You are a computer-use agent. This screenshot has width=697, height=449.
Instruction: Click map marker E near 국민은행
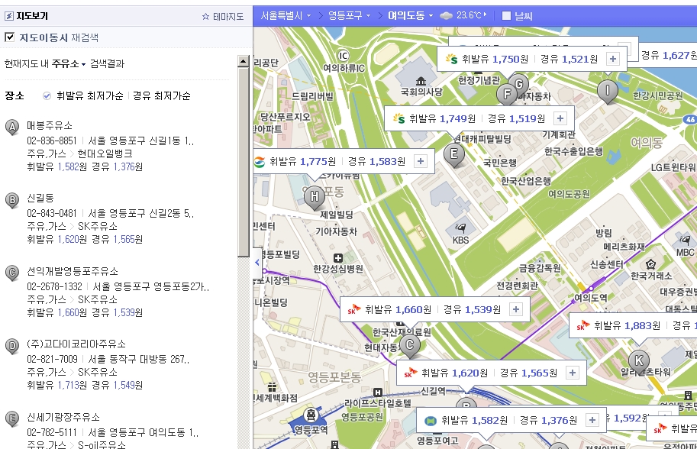(x=453, y=155)
